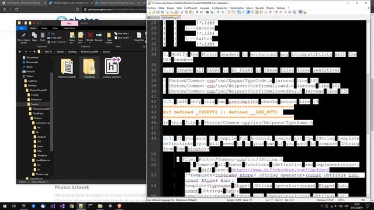
Task: Open the Herramientas menu in Notepad++
Action: [x=236, y=8]
